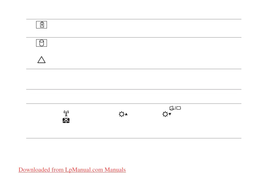Viewport: 259px width, 184px height.
Task: Click the battery charging status icon
Action: [41, 25]
